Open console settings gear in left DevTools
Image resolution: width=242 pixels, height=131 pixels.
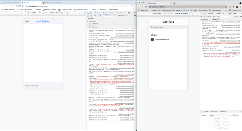135,16
